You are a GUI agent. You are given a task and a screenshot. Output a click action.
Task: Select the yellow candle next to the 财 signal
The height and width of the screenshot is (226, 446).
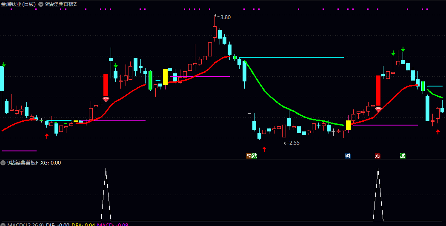[348, 126]
